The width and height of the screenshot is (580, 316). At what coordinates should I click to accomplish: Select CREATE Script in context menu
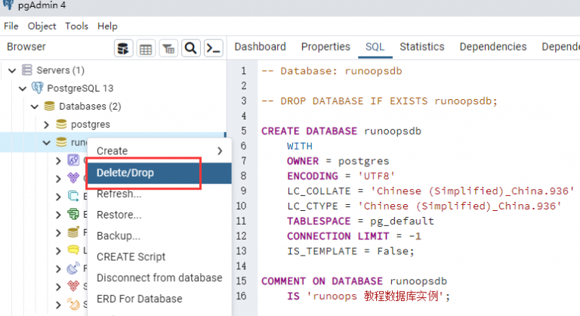point(131,256)
